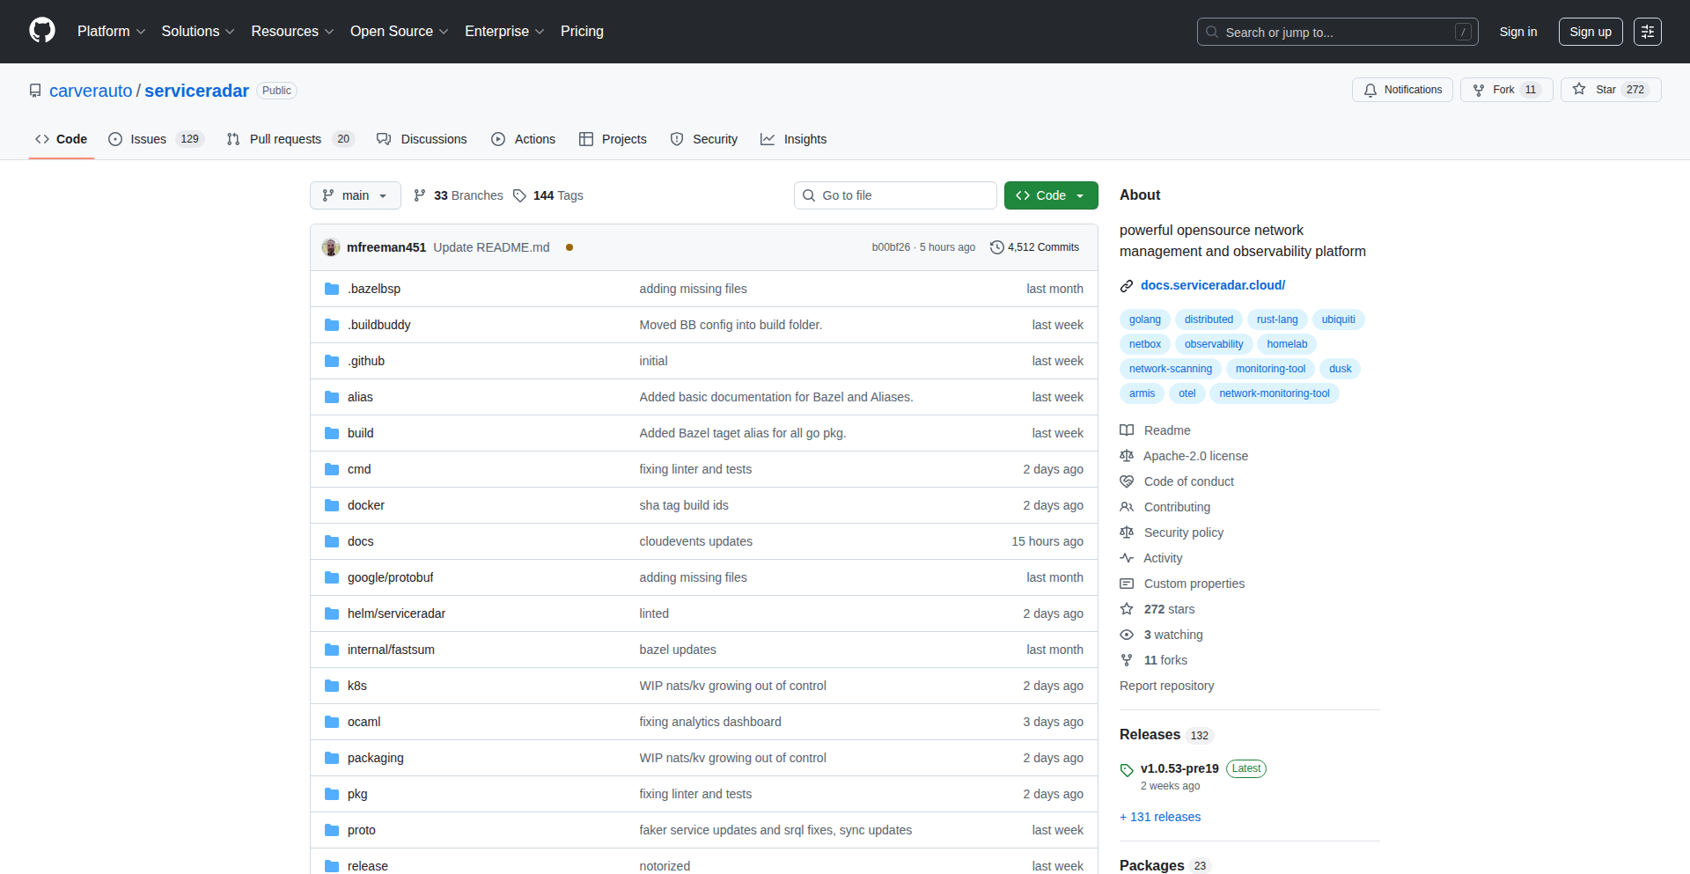Open the commit history clock icon

tap(997, 247)
